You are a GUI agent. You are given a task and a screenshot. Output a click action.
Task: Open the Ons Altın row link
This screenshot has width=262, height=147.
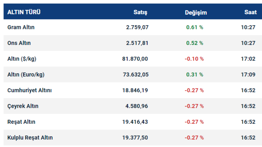click(x=19, y=43)
